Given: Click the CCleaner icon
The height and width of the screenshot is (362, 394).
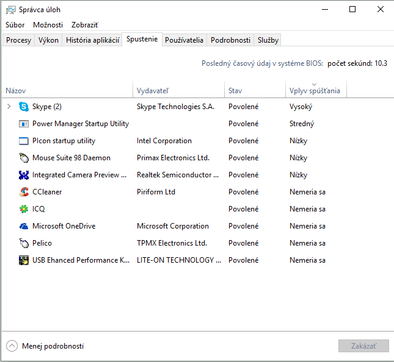Looking at the screenshot, I should pyautogui.click(x=24, y=192).
